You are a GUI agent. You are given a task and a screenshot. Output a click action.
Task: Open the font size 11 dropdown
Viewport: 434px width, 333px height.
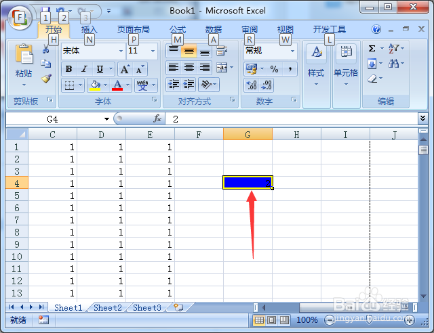[153, 51]
